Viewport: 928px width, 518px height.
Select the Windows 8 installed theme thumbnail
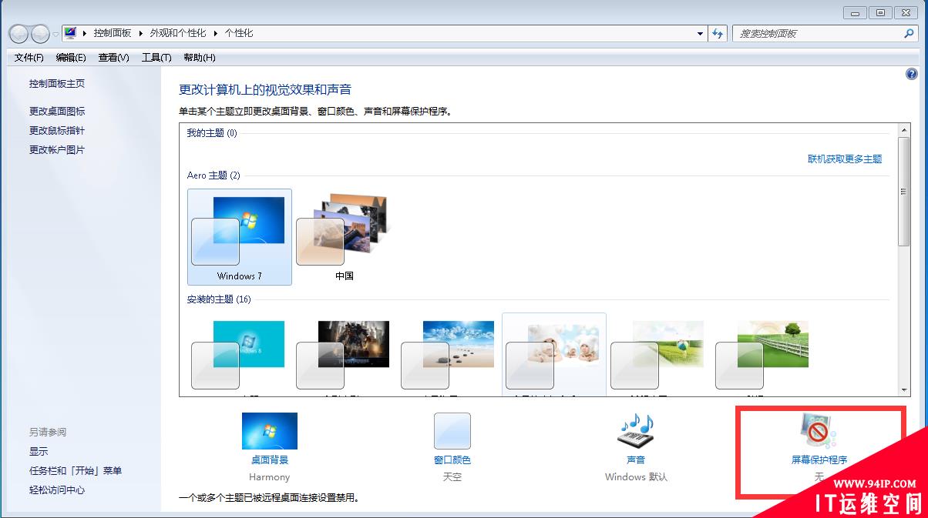(240, 354)
